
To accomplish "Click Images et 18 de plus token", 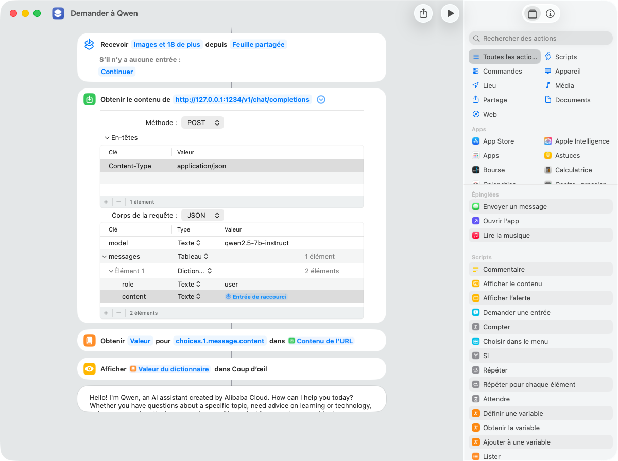I will coord(167,44).
